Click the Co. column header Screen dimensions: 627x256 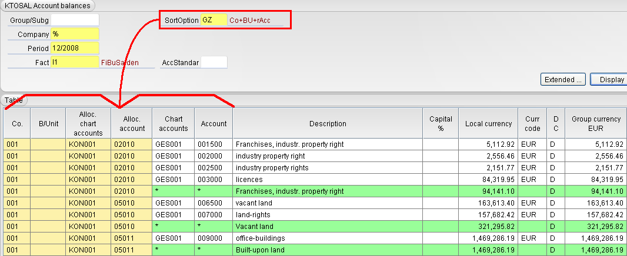(x=17, y=123)
